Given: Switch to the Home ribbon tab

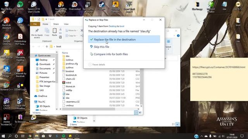Looking at the screenshot, I should coord(45,24).
